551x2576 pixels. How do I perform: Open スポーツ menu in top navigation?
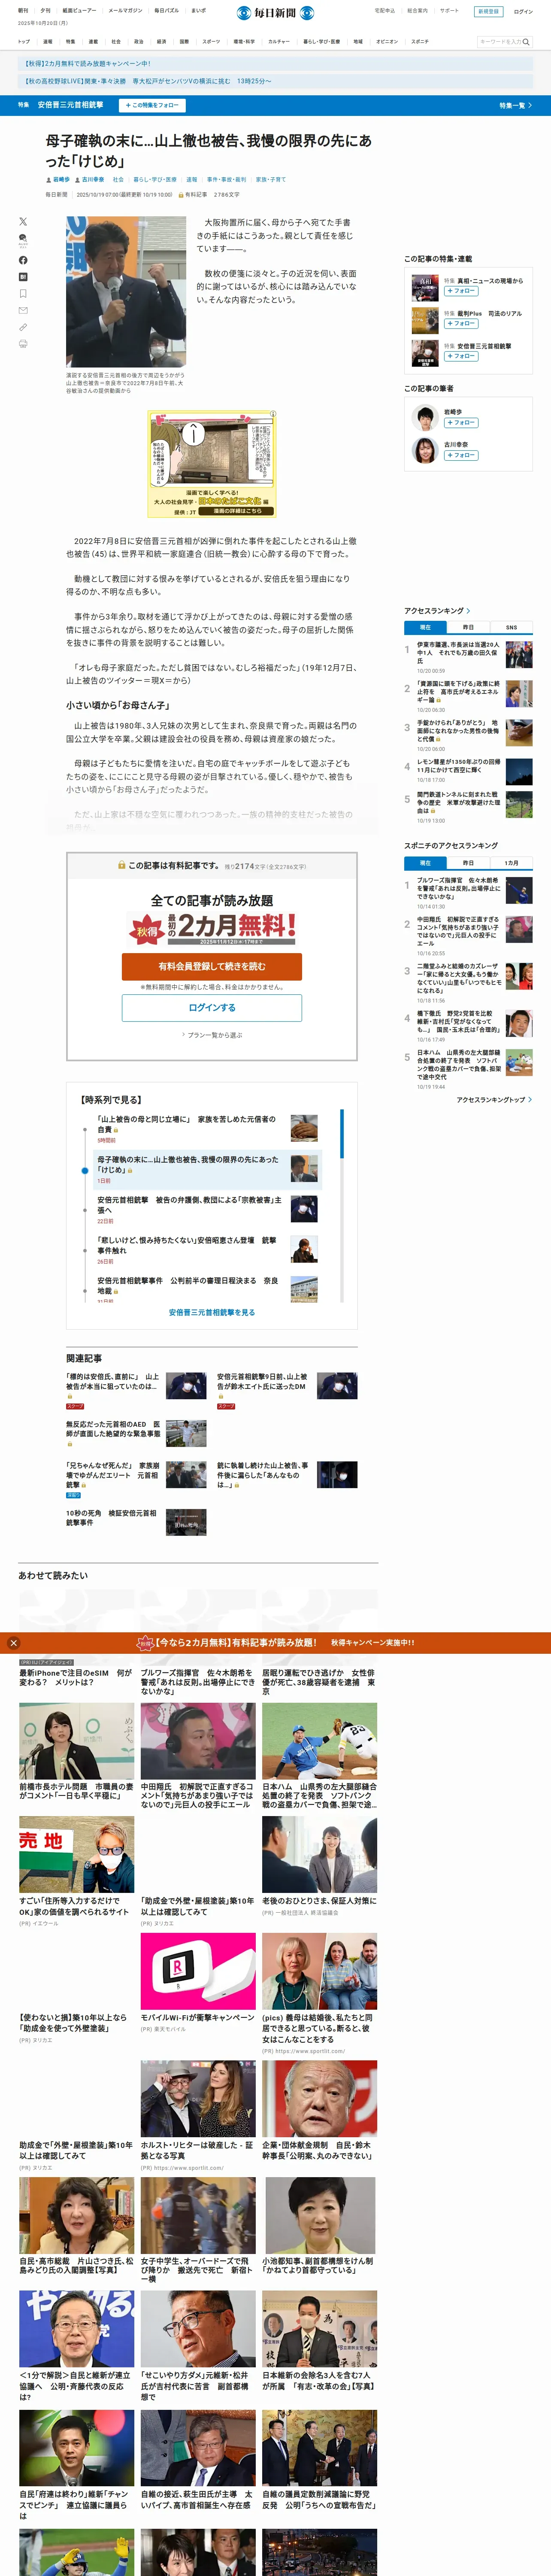tap(211, 42)
